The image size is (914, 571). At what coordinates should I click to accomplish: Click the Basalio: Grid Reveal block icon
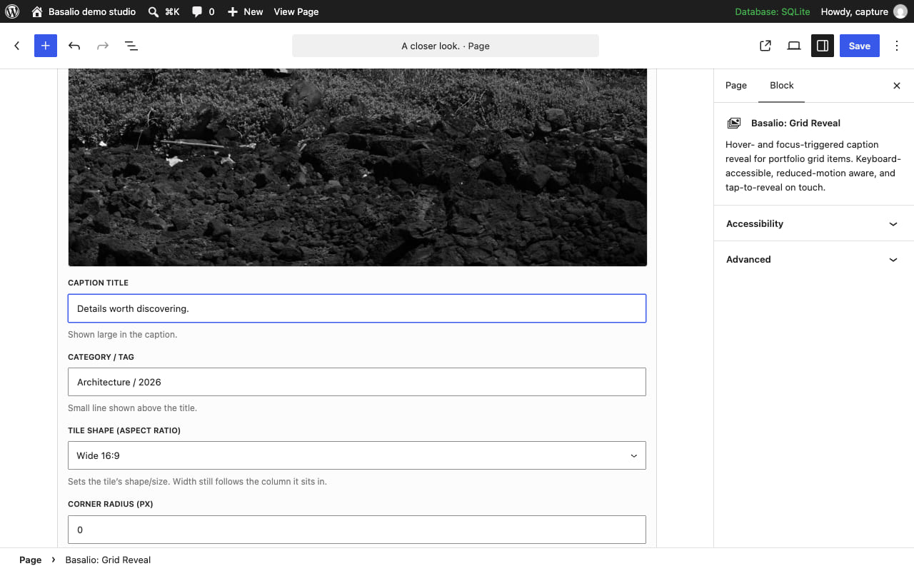click(x=733, y=123)
